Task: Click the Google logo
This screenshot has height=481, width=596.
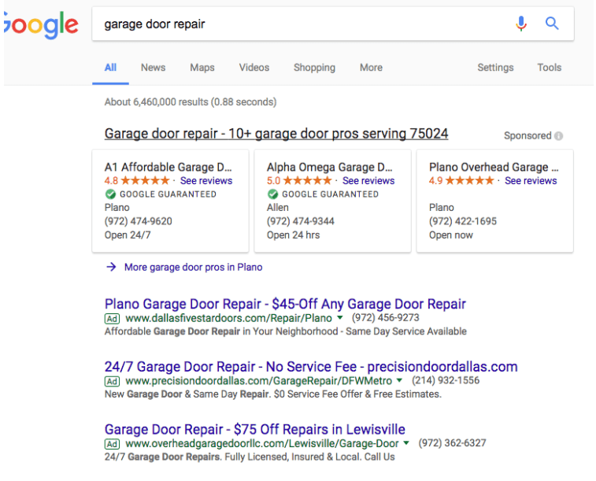Action: tap(40, 25)
